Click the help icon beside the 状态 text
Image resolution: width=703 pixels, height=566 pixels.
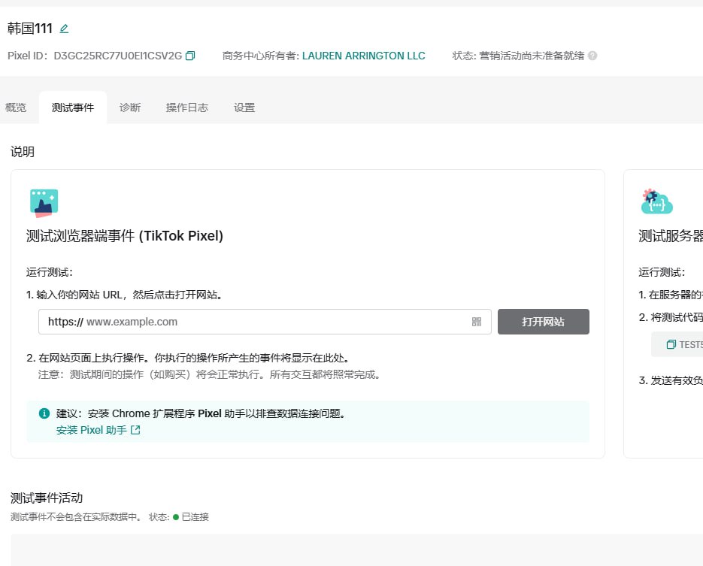[592, 56]
